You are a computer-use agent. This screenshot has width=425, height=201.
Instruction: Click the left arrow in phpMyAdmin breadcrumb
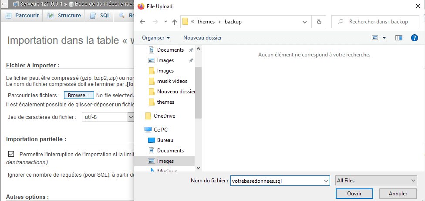(x=5, y=4)
